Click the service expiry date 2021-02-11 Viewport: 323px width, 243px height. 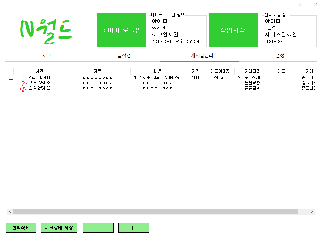click(x=276, y=41)
